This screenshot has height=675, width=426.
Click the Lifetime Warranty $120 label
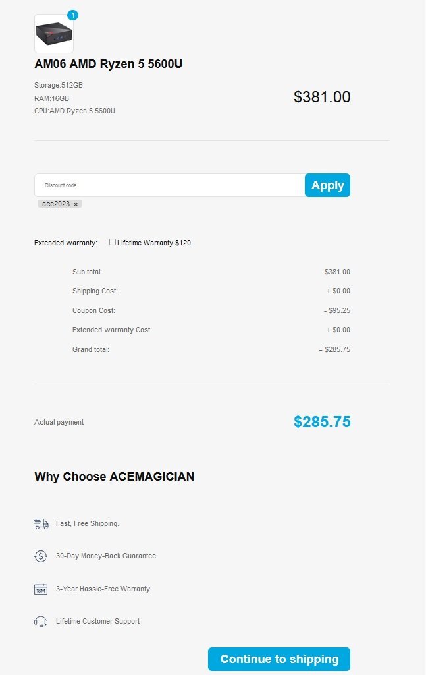tap(154, 243)
